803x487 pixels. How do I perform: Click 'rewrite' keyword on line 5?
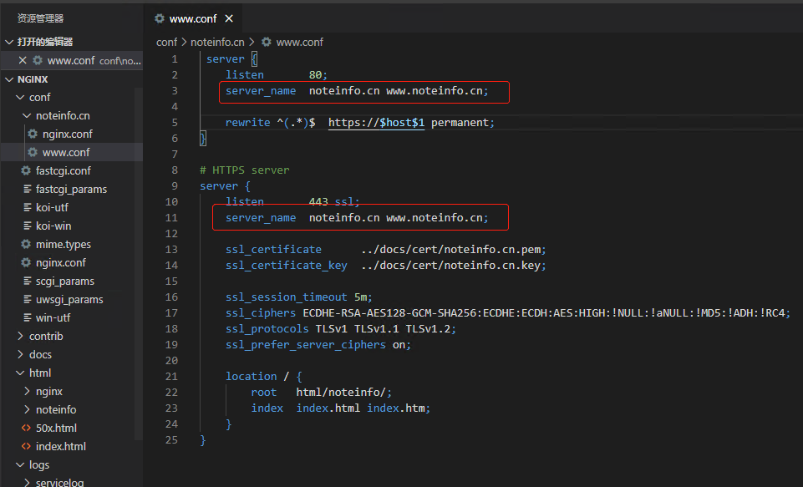coord(248,123)
